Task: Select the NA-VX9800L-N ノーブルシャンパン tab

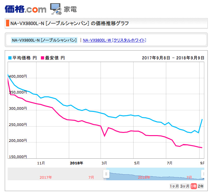Action: coord(44,40)
